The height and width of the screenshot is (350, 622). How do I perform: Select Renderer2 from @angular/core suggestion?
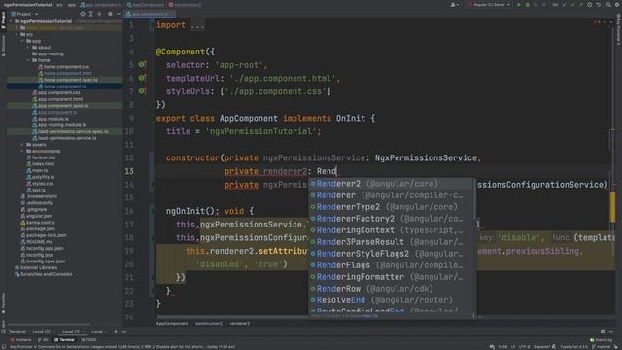391,184
